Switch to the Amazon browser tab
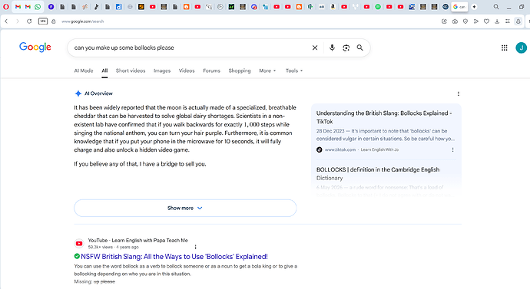Image resolution: width=530 pixels, height=289 pixels. point(333,7)
